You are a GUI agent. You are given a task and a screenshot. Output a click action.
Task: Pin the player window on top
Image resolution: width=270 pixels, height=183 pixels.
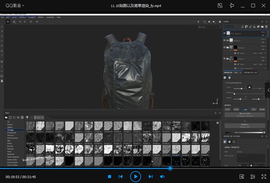232,5
